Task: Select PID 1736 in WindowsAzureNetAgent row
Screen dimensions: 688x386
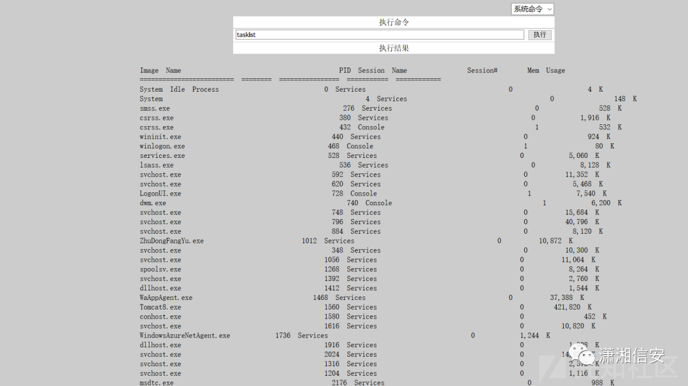Action: point(283,336)
